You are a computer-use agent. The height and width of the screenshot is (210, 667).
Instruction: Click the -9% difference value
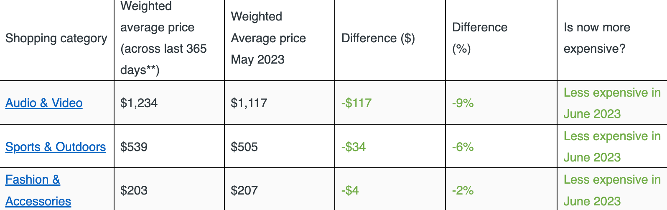(463, 103)
